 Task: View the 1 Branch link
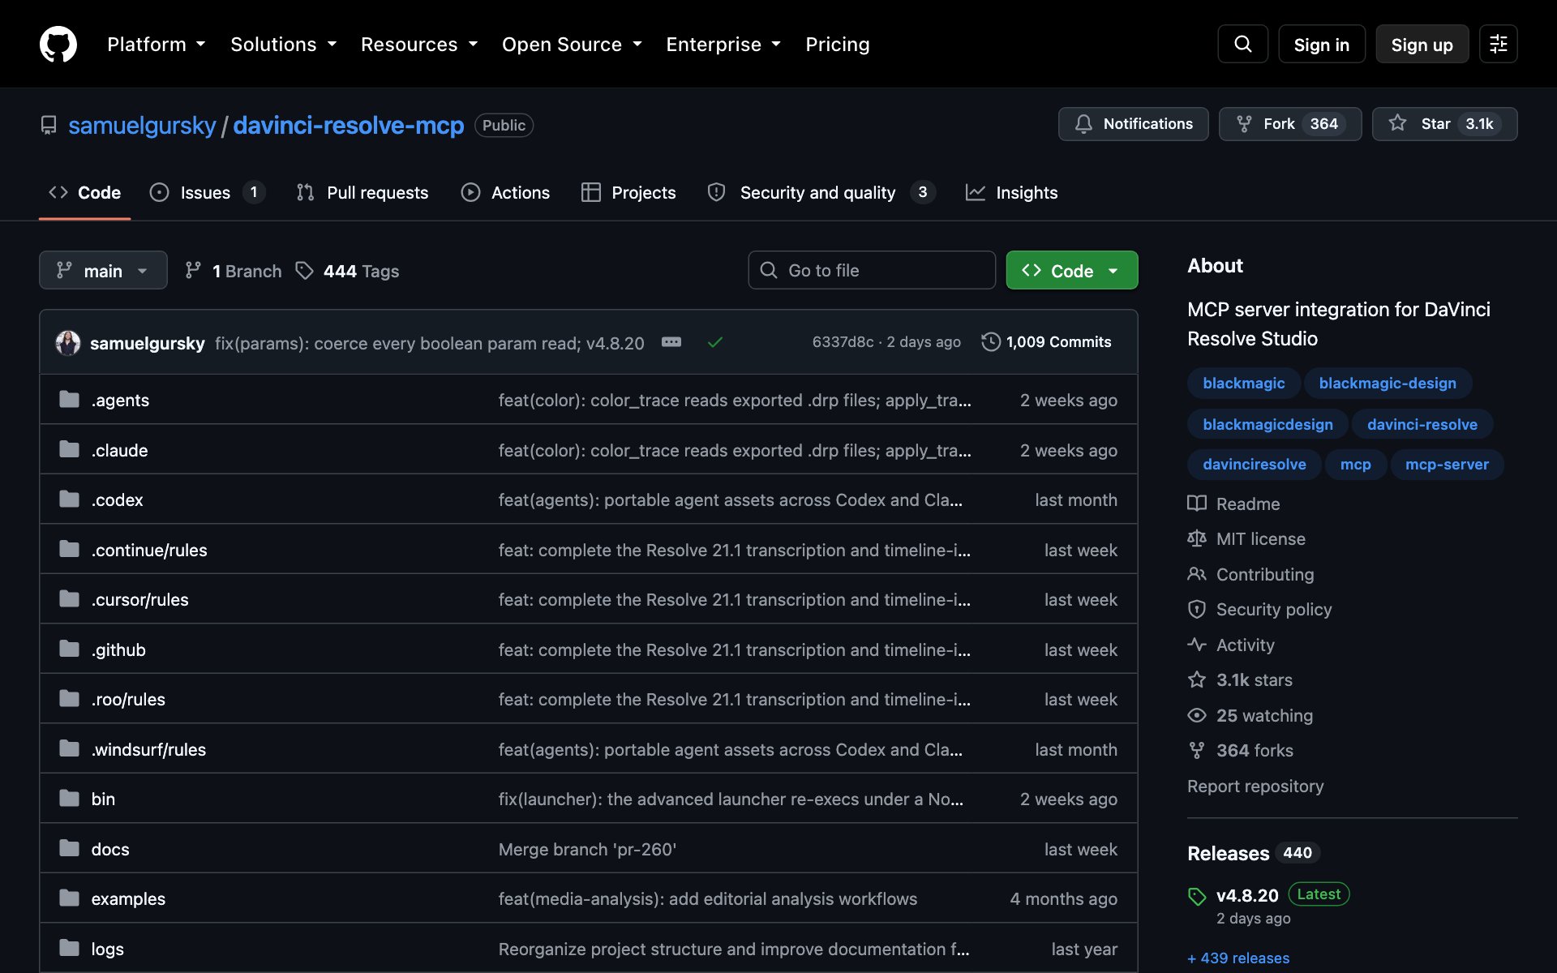pyautogui.click(x=234, y=271)
